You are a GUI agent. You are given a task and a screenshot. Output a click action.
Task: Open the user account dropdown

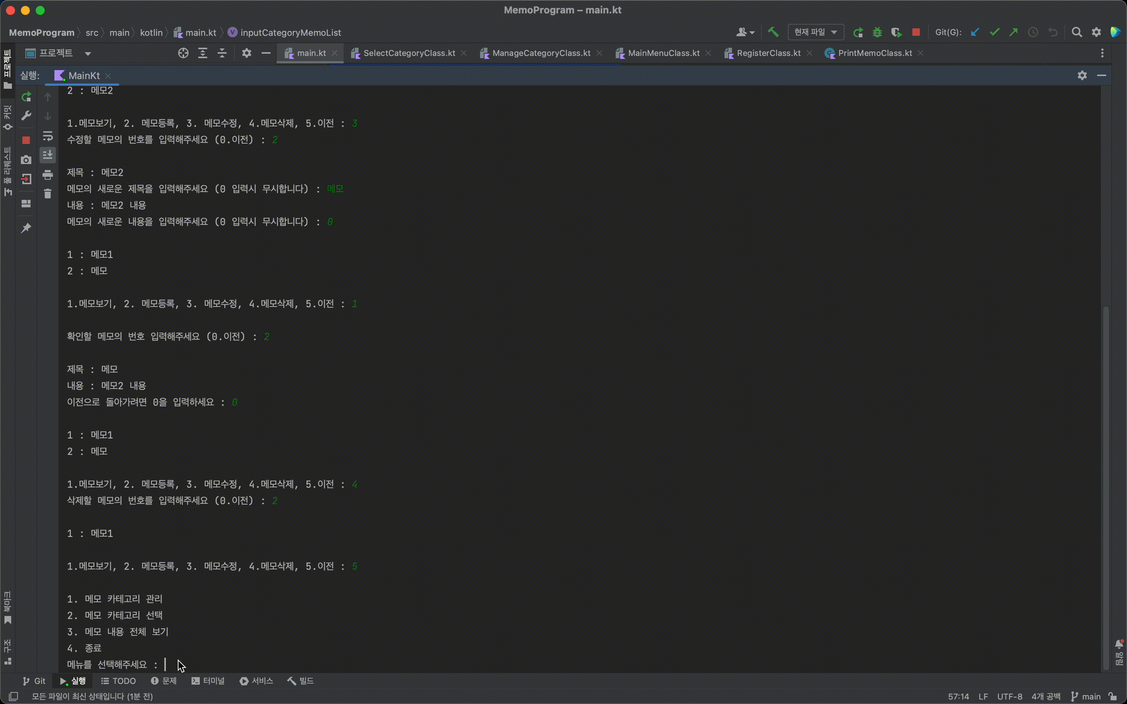click(745, 32)
